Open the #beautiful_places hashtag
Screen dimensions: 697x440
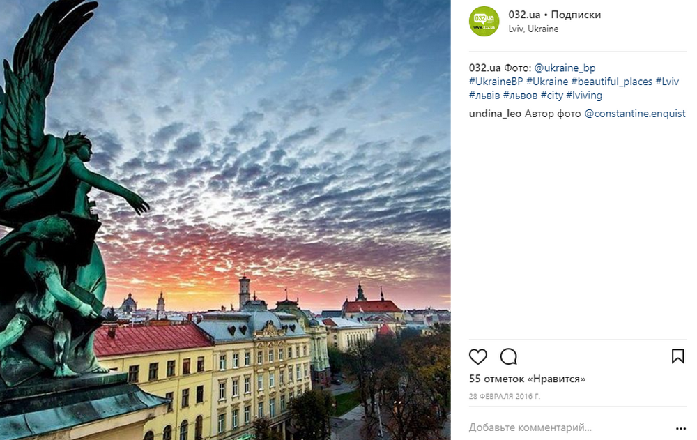612,82
